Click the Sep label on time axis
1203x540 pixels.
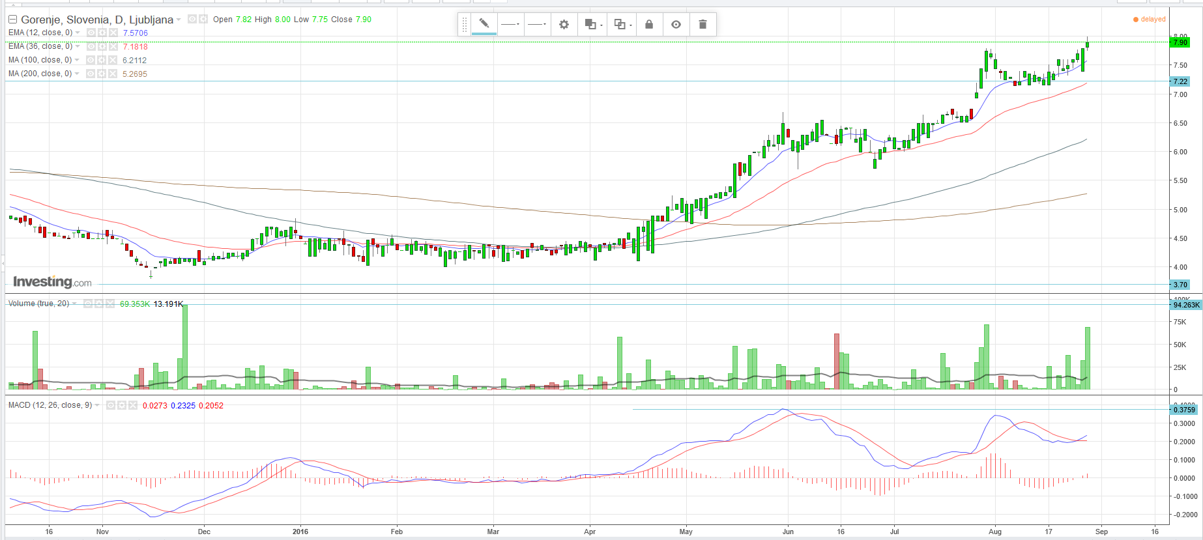tap(1101, 532)
